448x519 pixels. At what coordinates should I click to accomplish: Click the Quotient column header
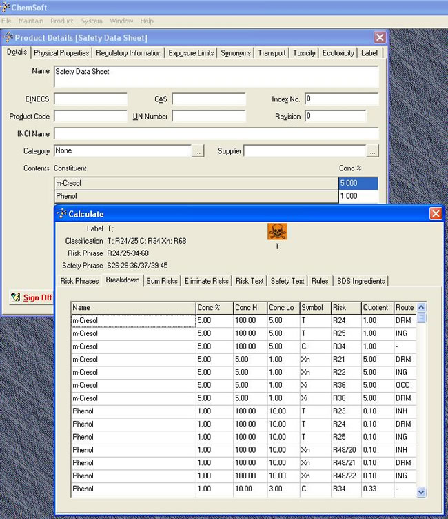tap(378, 308)
